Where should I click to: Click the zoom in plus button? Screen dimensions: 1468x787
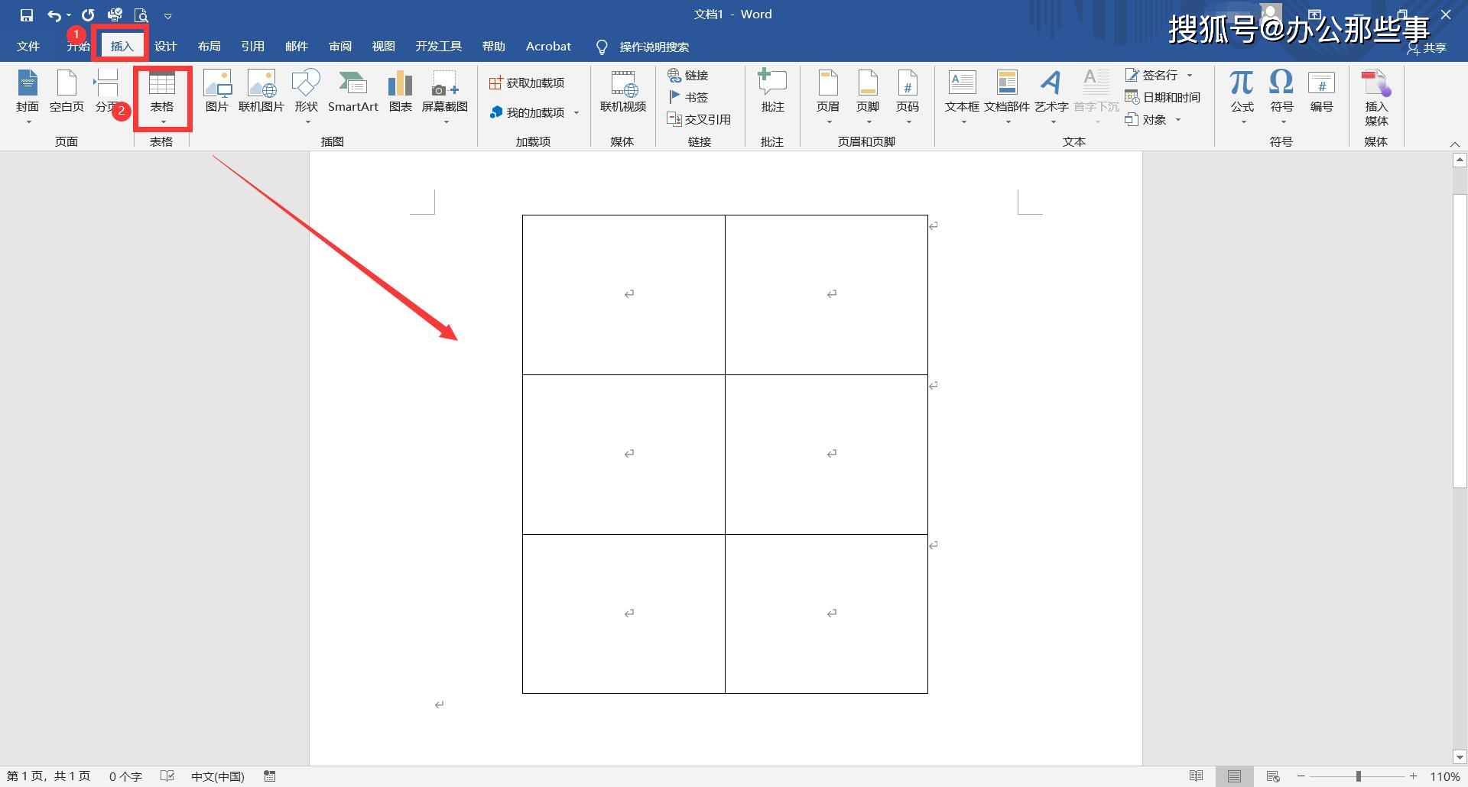[x=1414, y=776]
